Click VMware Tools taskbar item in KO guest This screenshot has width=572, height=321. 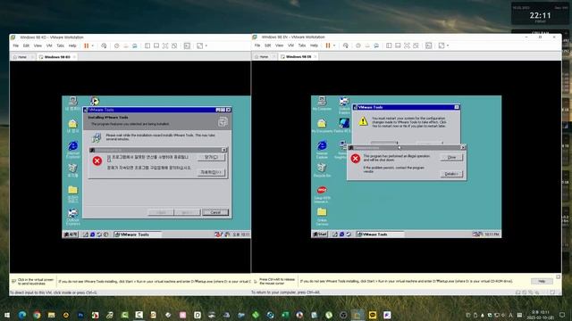point(138,235)
